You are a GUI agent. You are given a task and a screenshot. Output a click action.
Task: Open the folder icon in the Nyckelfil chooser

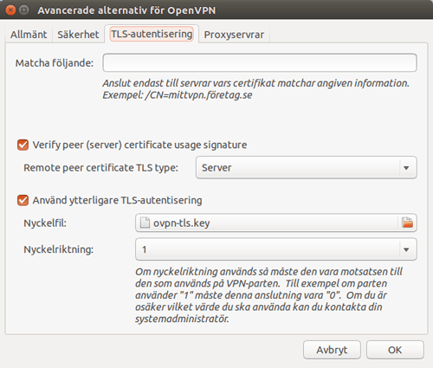(x=407, y=223)
